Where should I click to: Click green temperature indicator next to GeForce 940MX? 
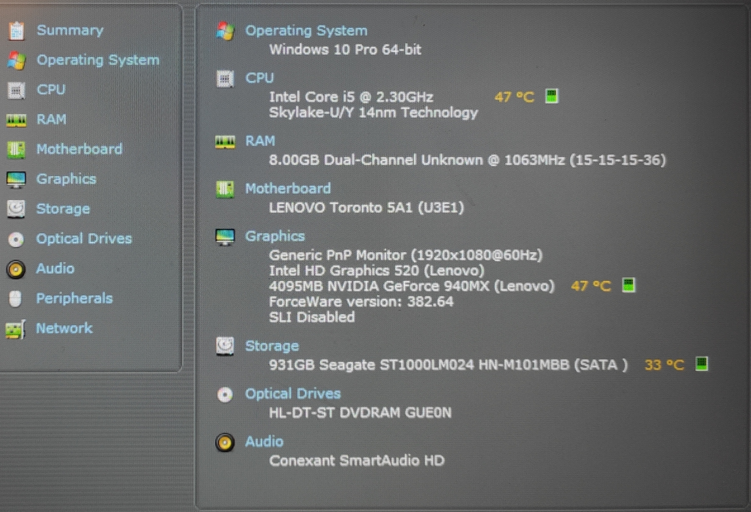click(x=628, y=285)
